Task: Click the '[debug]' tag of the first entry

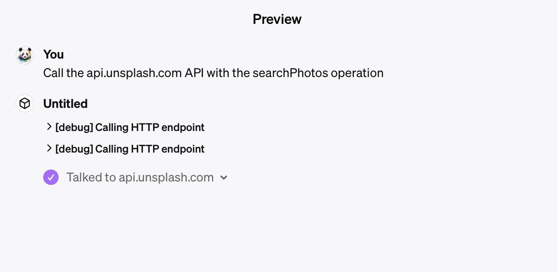Action: tap(74, 127)
